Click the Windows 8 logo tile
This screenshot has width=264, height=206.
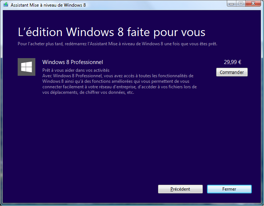27,67
